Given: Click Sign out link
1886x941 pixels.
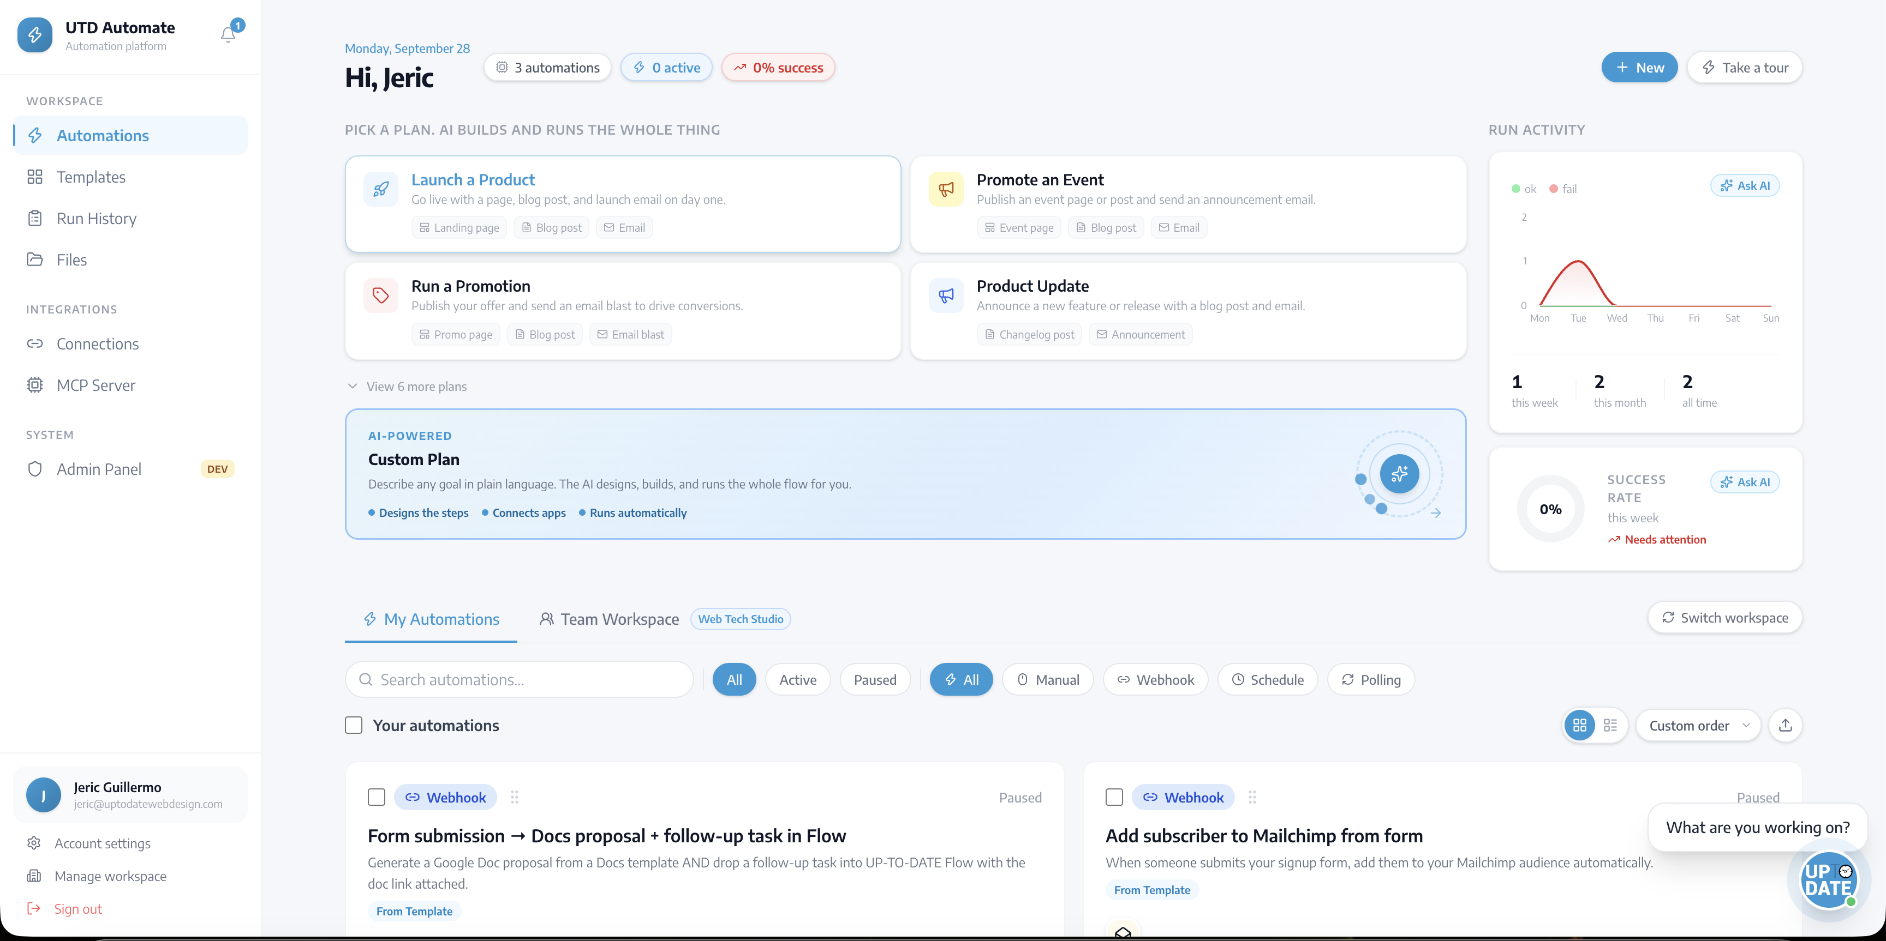Looking at the screenshot, I should pyautogui.click(x=77, y=909).
